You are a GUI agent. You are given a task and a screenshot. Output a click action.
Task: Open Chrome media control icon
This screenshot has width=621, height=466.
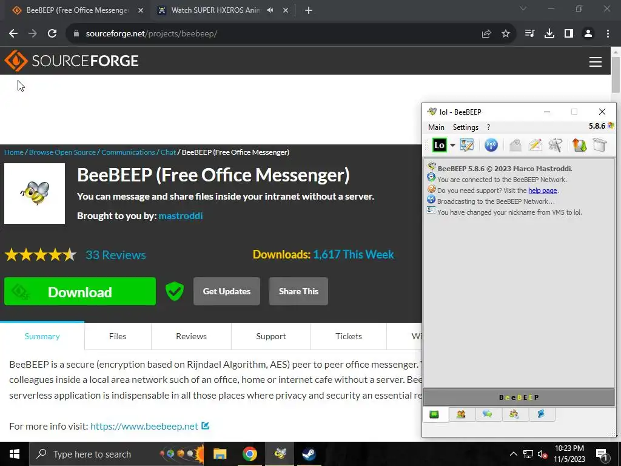(529, 34)
